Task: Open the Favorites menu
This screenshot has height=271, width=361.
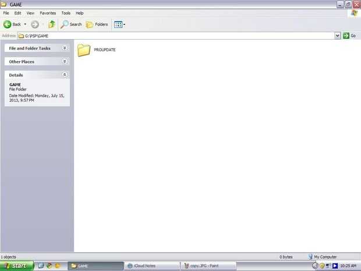Action: point(48,13)
